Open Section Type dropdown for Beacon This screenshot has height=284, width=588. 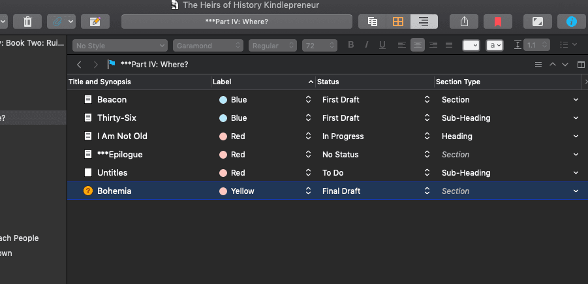click(x=576, y=99)
